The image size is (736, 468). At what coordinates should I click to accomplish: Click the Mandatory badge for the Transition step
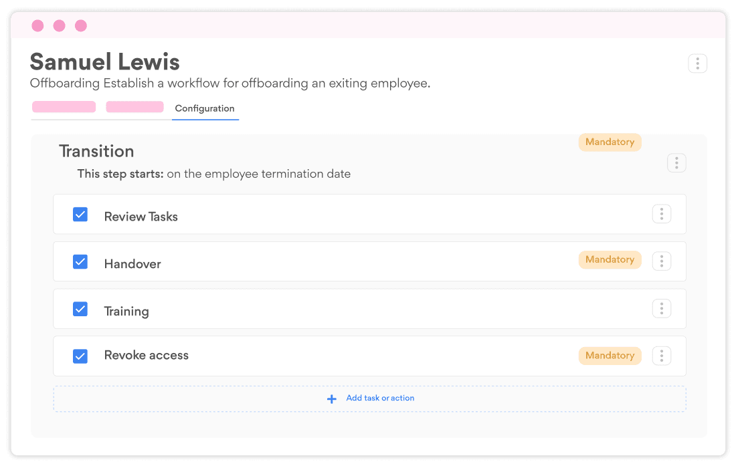(610, 142)
